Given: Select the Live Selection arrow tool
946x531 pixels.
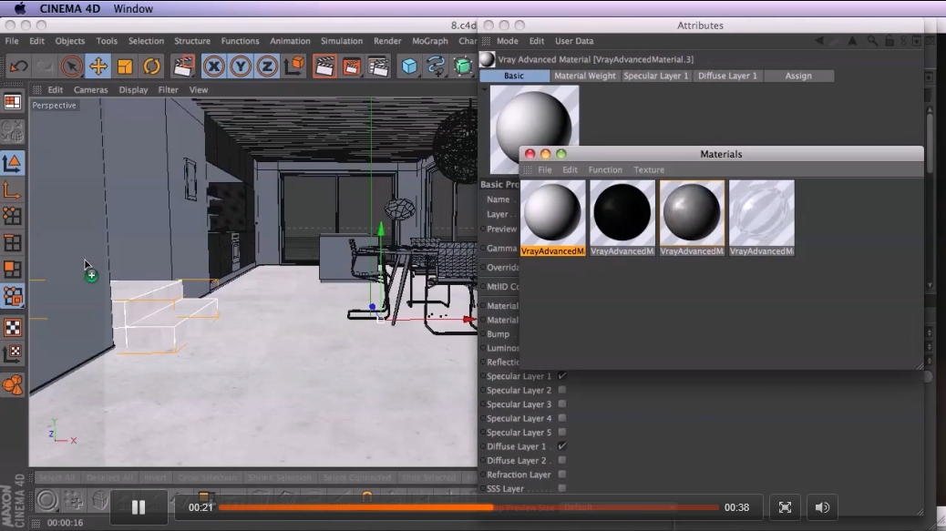Looking at the screenshot, I should click(x=71, y=66).
